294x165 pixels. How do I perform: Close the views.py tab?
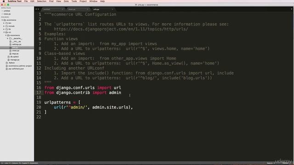pos(87,9)
